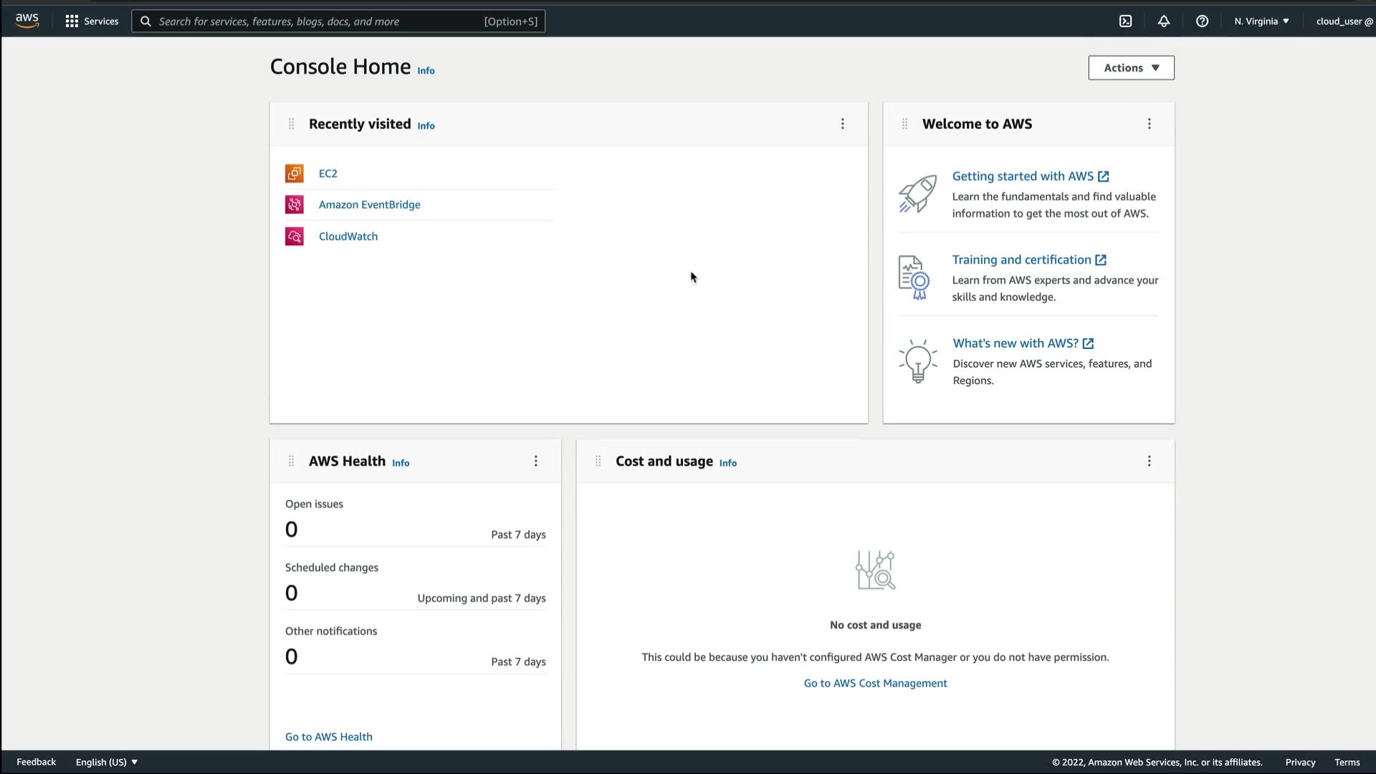This screenshot has width=1376, height=774.
Task: Click the AWS logo home icon
Action: (27, 21)
